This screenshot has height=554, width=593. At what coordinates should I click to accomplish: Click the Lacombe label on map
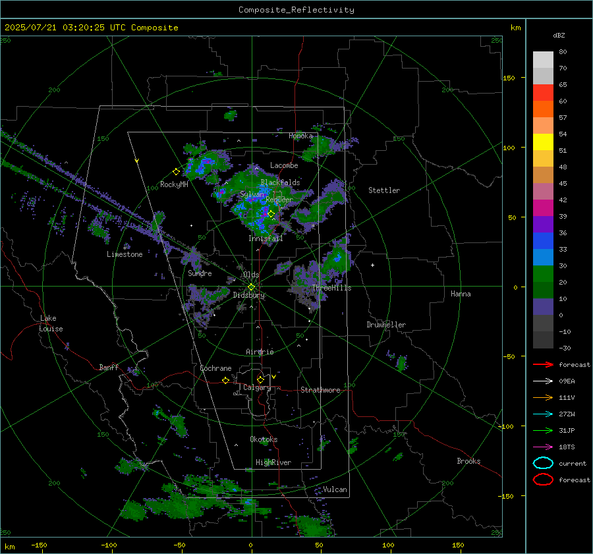pyautogui.click(x=284, y=165)
